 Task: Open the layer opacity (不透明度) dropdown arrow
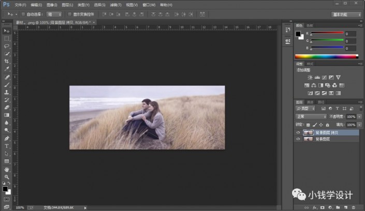coord(358,117)
